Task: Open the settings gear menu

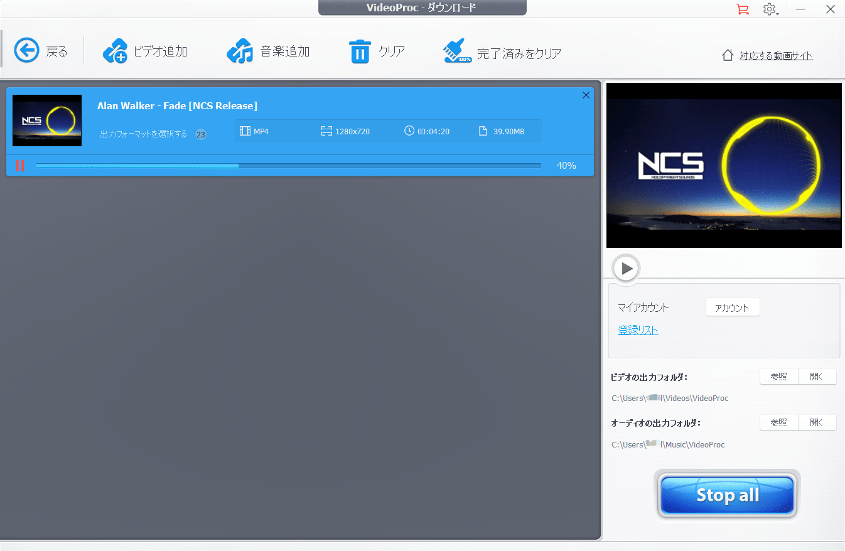Action: (770, 9)
